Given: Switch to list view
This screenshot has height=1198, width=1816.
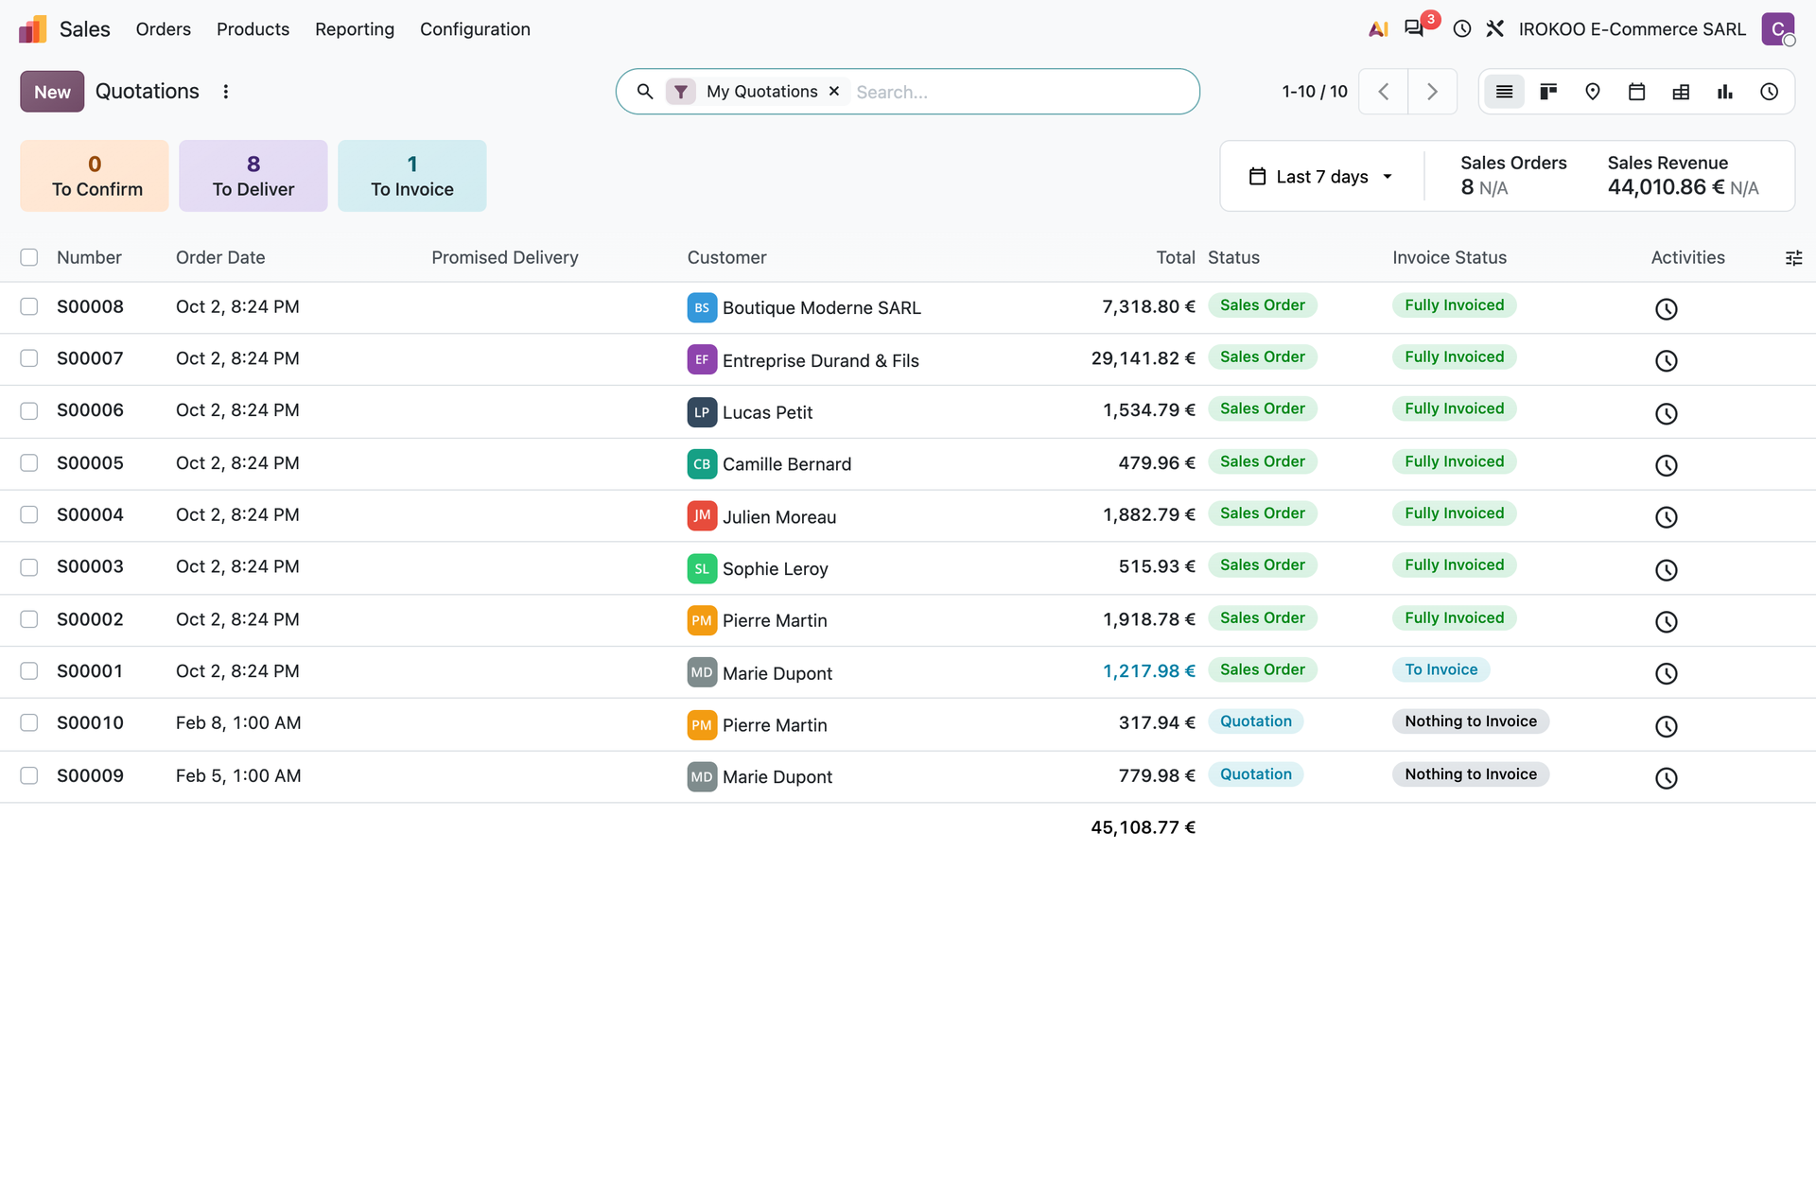Looking at the screenshot, I should pos(1504,92).
